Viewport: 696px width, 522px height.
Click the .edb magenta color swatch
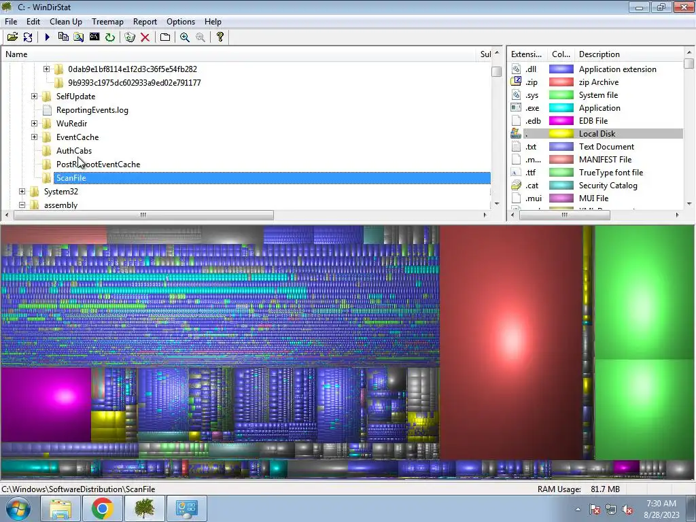(x=561, y=121)
